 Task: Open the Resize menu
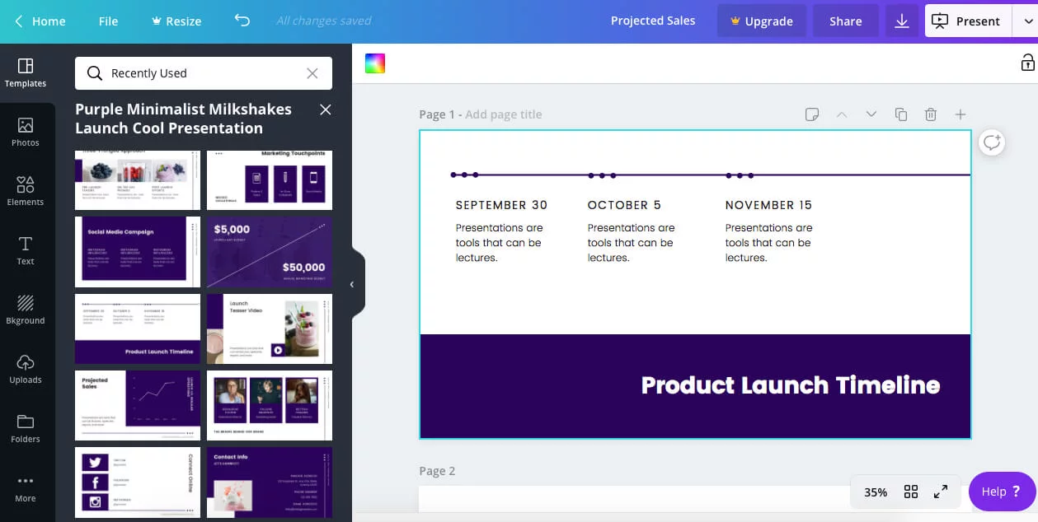[x=176, y=21]
